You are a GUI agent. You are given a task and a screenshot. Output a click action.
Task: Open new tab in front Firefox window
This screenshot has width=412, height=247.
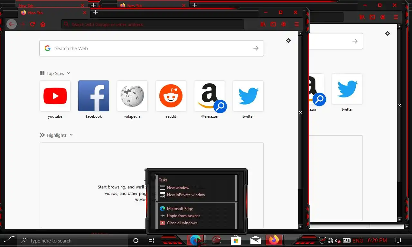coord(95,13)
